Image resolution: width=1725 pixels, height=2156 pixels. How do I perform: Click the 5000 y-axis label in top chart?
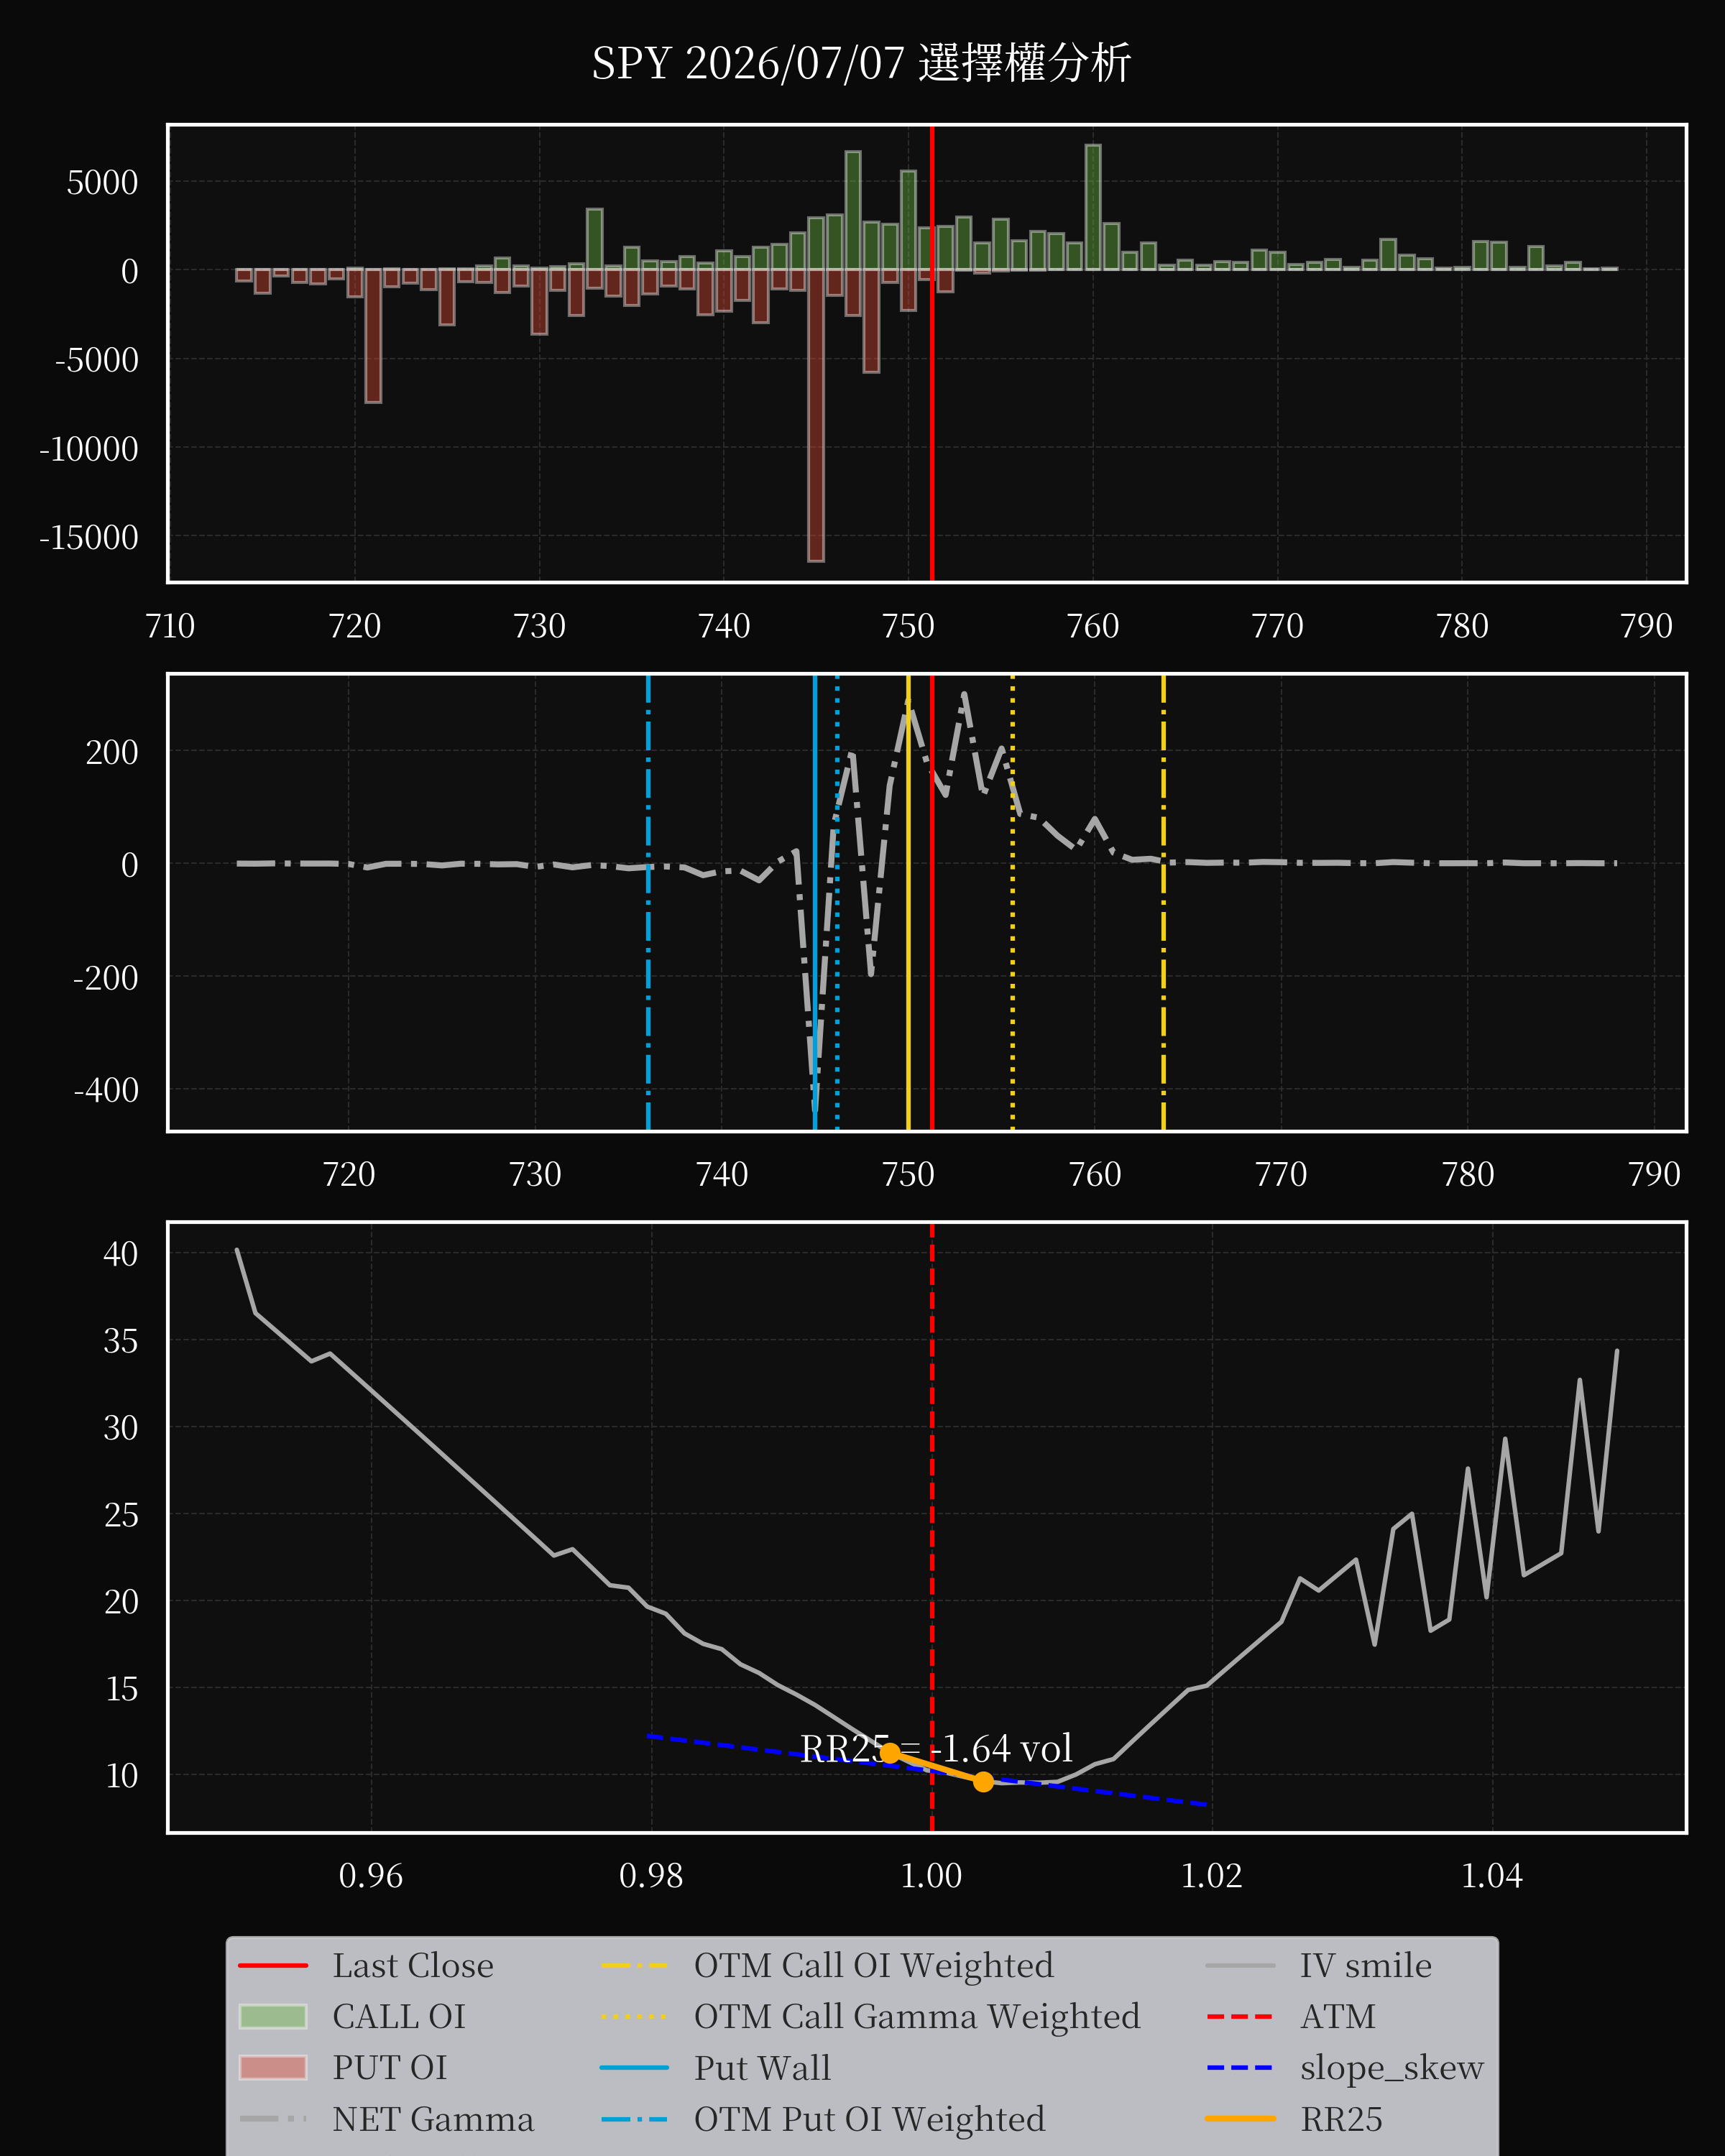tap(102, 183)
